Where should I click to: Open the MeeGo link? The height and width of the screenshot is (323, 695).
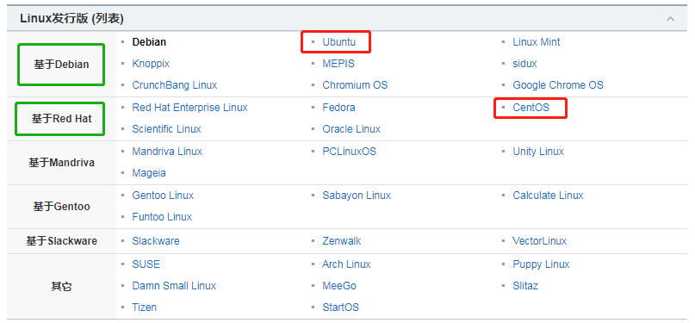339,286
